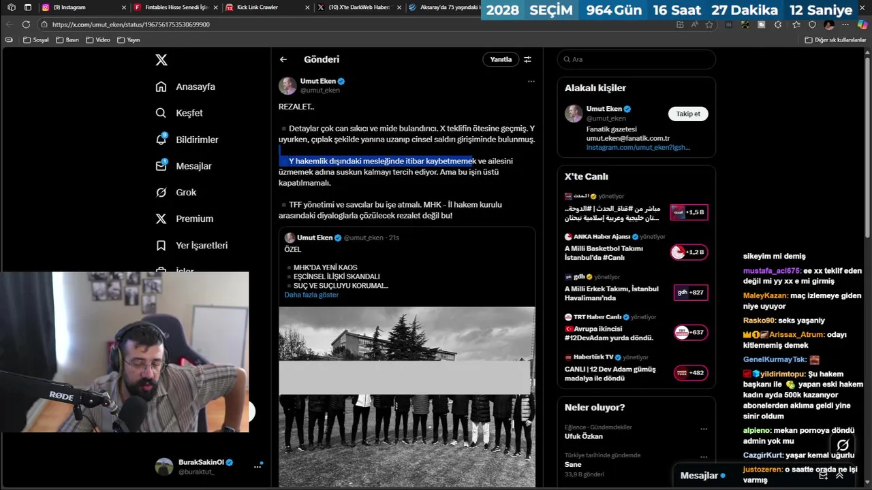The height and width of the screenshot is (490, 872).
Task: Click the Yanıtla button
Action: click(x=501, y=59)
